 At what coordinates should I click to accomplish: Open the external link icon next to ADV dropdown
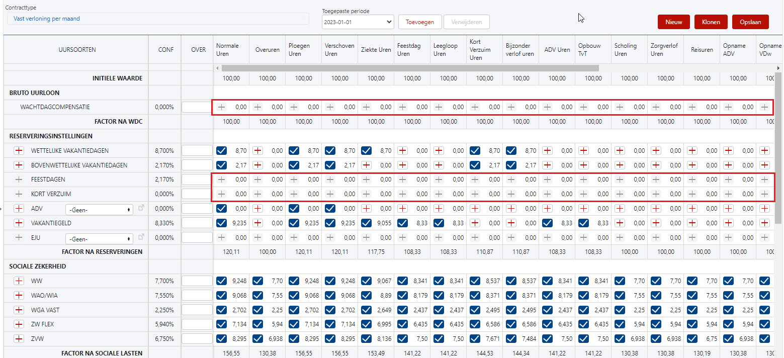coord(141,208)
